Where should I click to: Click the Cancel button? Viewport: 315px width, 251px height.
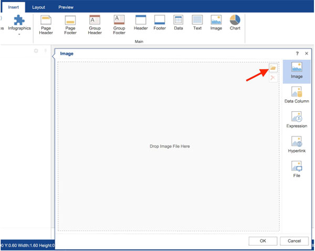point(294,241)
